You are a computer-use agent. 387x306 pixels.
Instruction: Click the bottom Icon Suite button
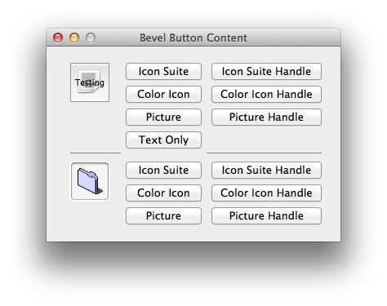pos(163,171)
